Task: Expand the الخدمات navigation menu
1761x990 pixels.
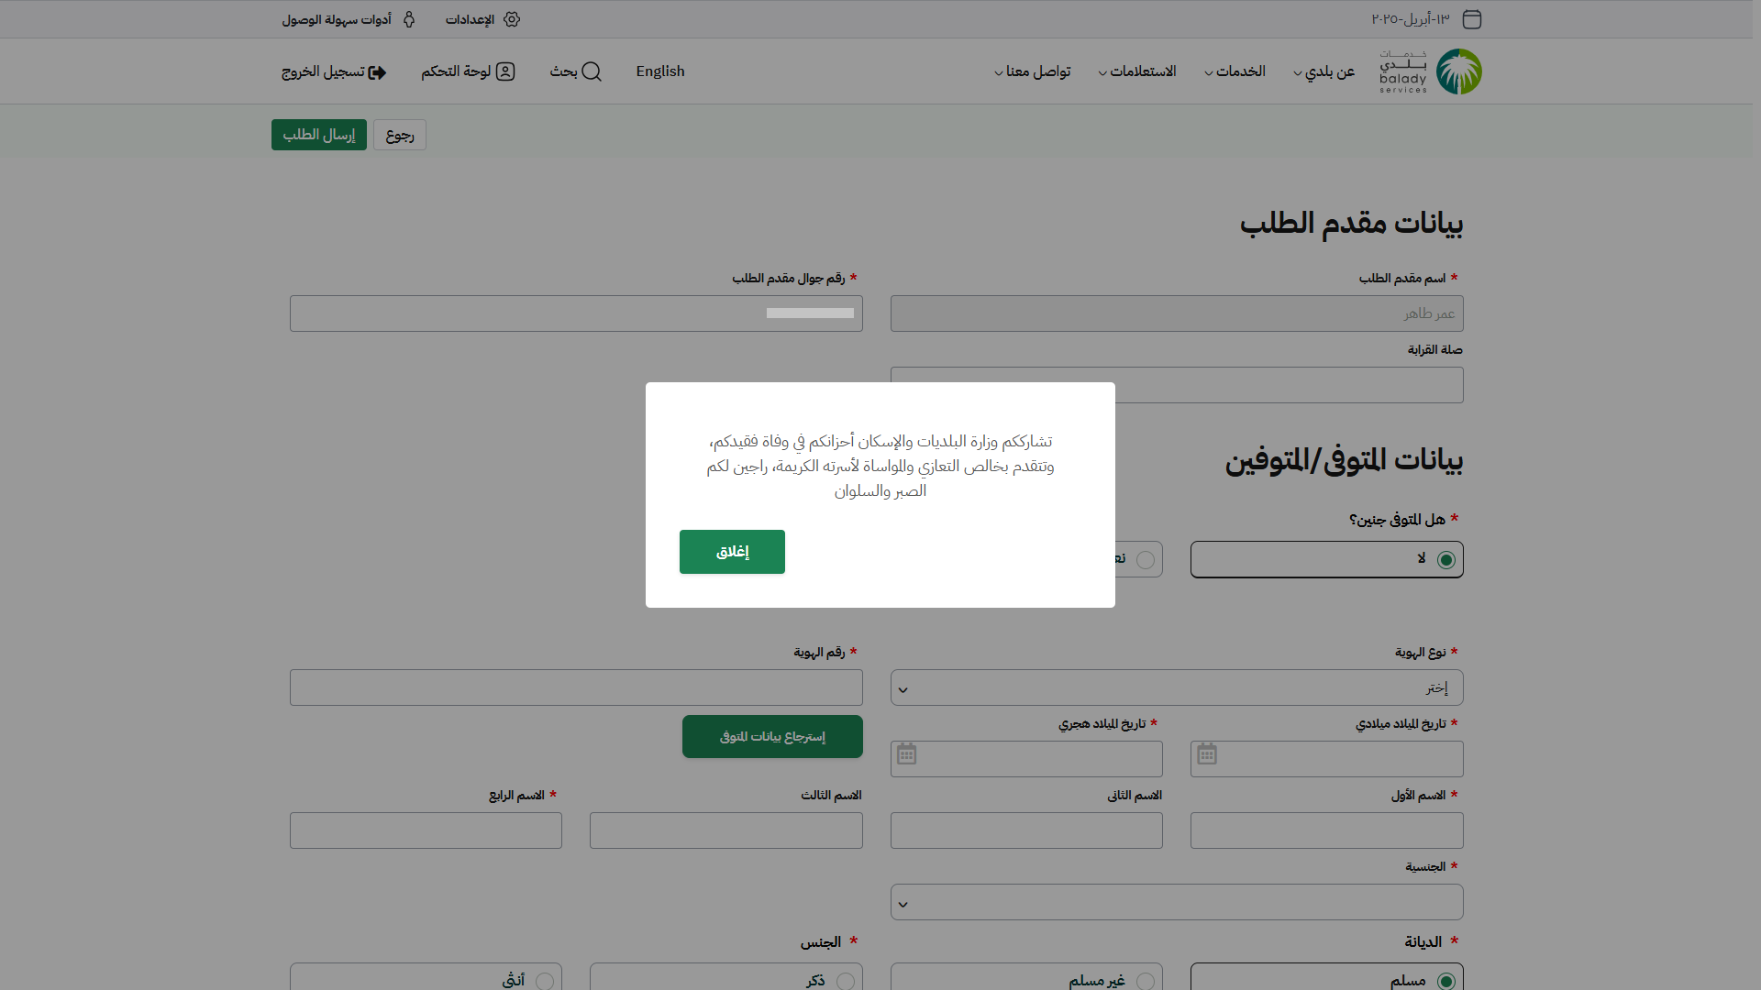Action: (x=1235, y=71)
